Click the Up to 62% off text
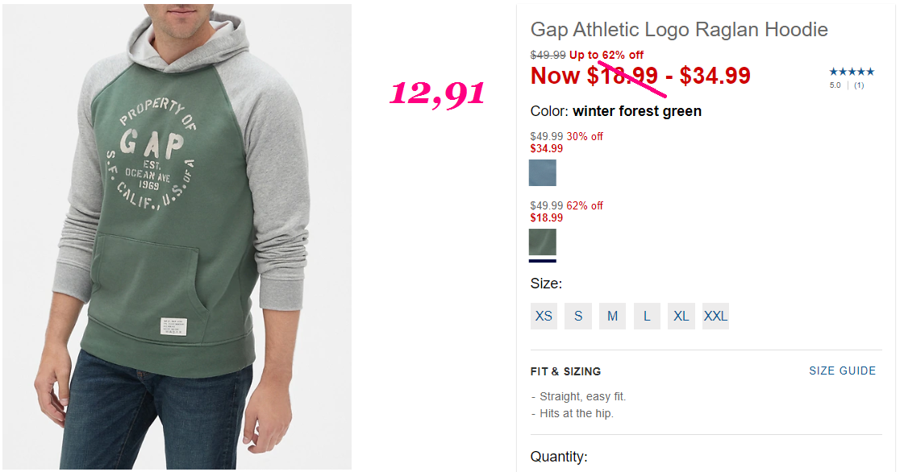This screenshot has height=472, width=900. [606, 55]
